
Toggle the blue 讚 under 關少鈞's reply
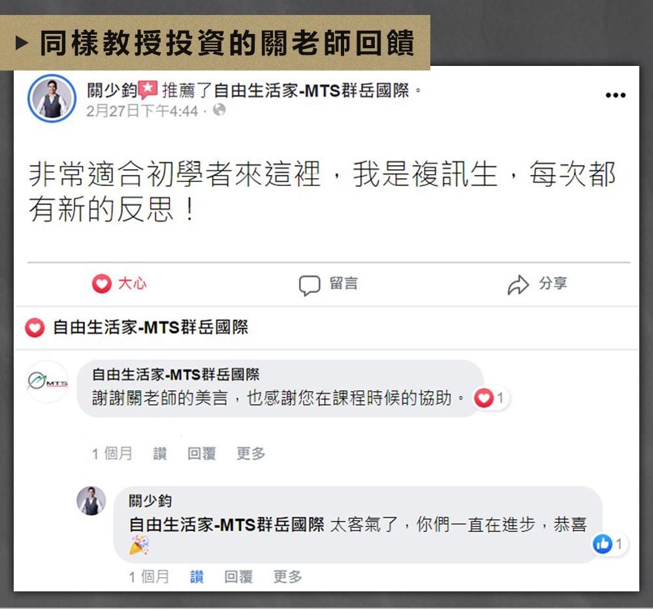(197, 576)
